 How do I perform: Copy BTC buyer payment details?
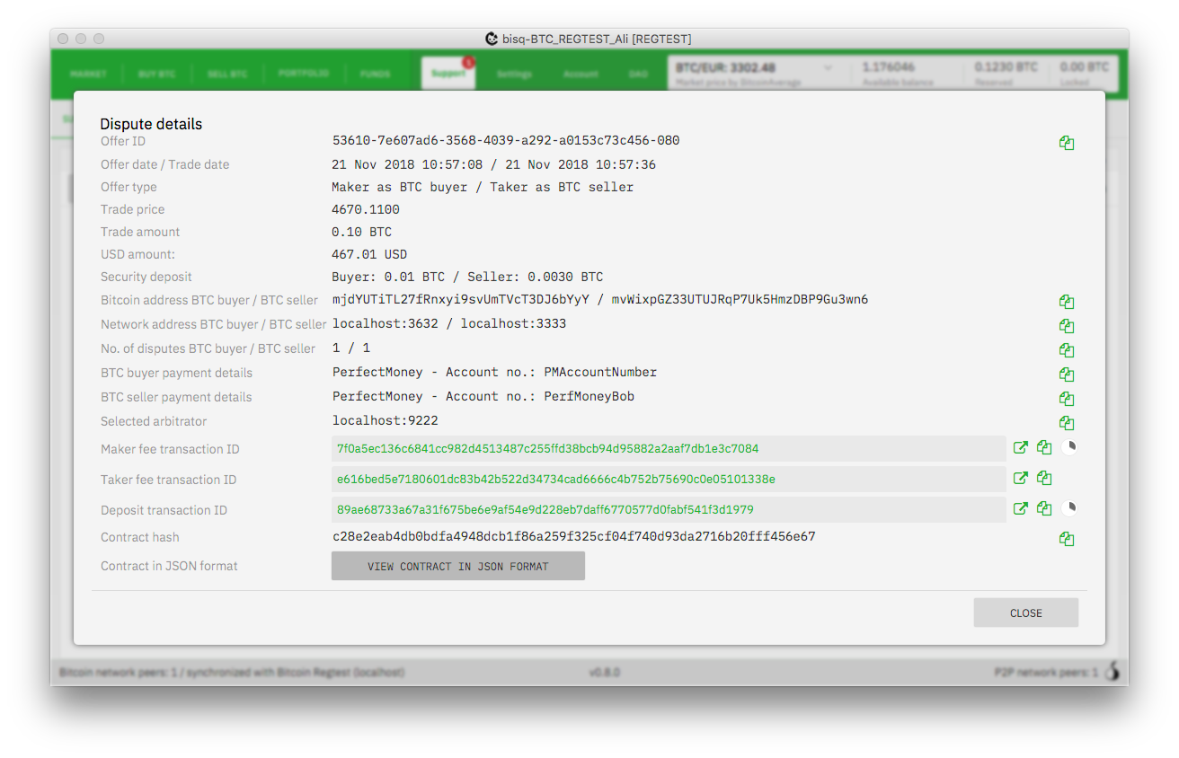(1067, 375)
